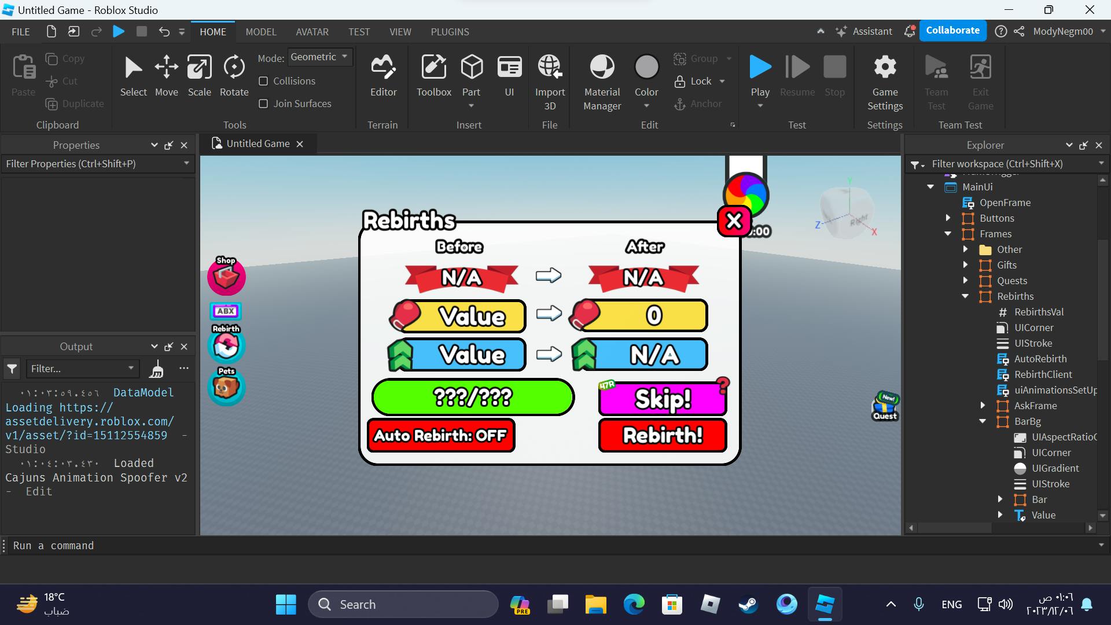Click the Filter workspace search field

pos(1007,164)
